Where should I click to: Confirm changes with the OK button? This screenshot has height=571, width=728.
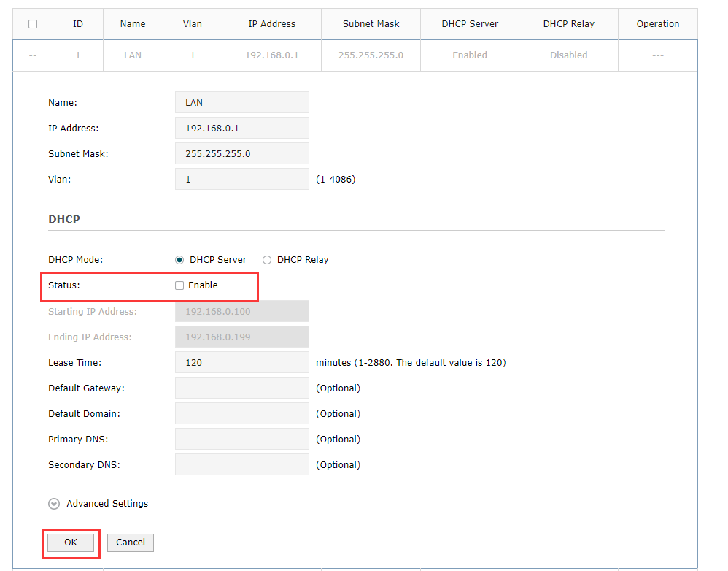pos(71,543)
